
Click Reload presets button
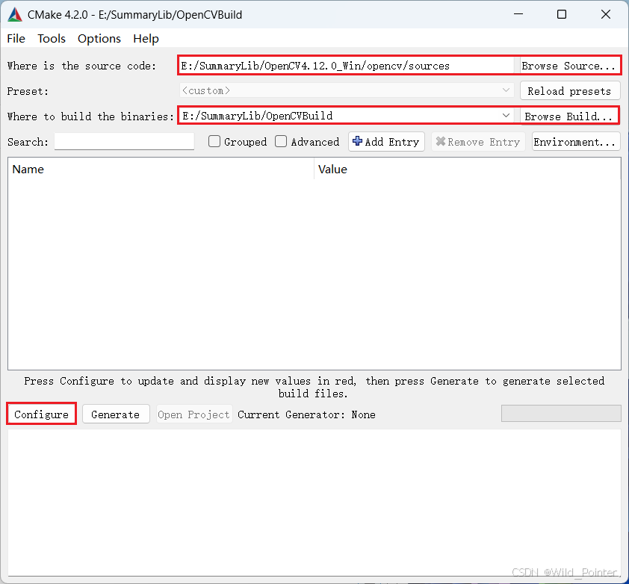pos(570,91)
